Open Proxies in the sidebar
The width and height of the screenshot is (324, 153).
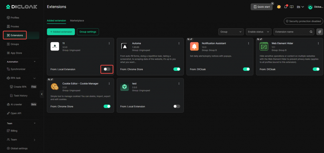point(15,26)
